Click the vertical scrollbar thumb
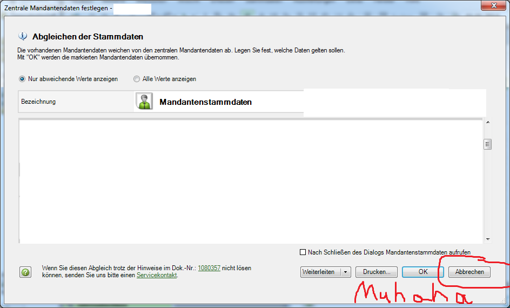This screenshot has height=308, width=510. click(x=487, y=144)
